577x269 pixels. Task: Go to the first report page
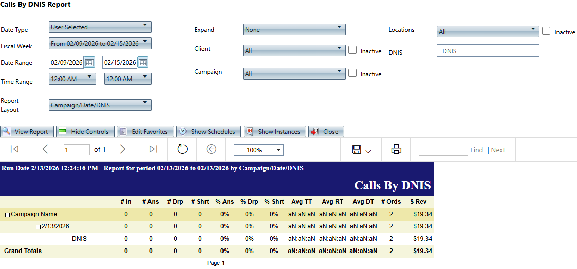[x=14, y=149]
